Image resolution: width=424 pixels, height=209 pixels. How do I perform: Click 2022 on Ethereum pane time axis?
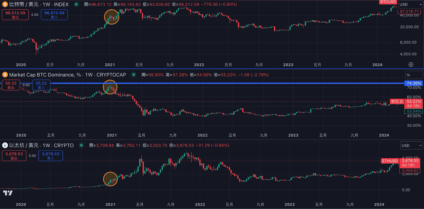click(x=200, y=204)
